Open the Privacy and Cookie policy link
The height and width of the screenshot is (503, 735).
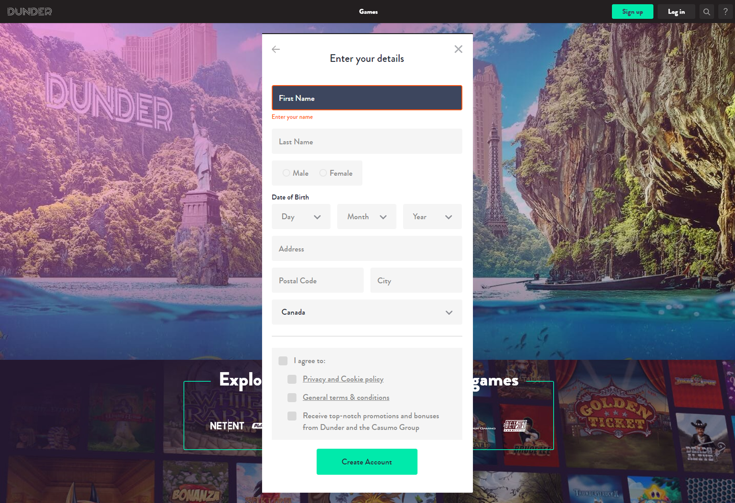click(343, 379)
